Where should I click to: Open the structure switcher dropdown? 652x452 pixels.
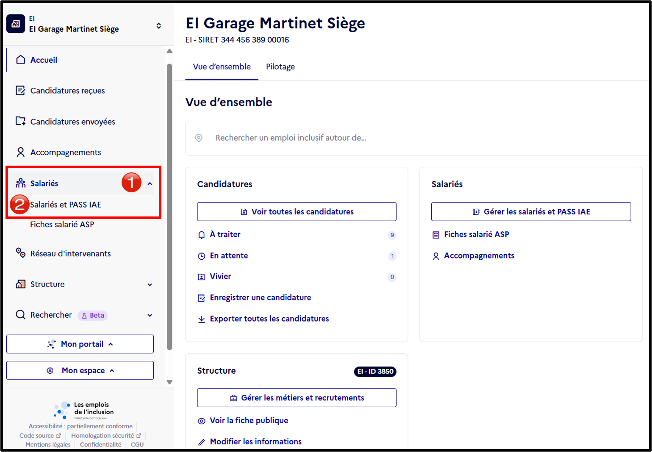(x=158, y=26)
